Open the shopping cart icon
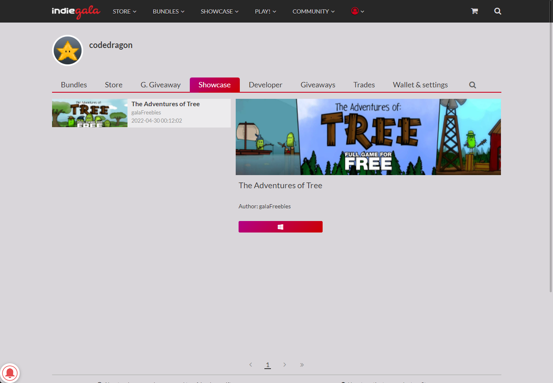Viewport: 553px width, 383px height. [474, 11]
